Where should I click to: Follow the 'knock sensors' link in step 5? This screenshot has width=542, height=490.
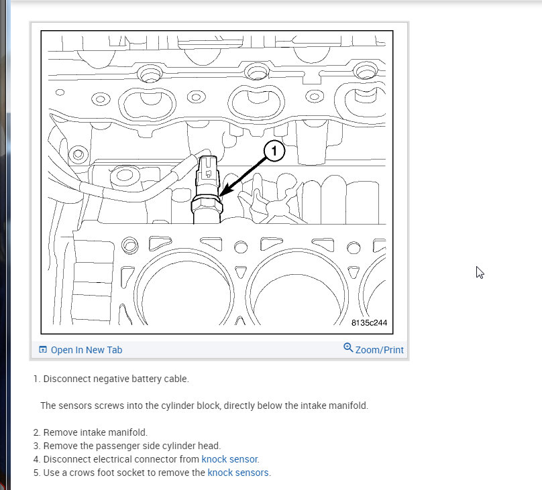point(238,473)
